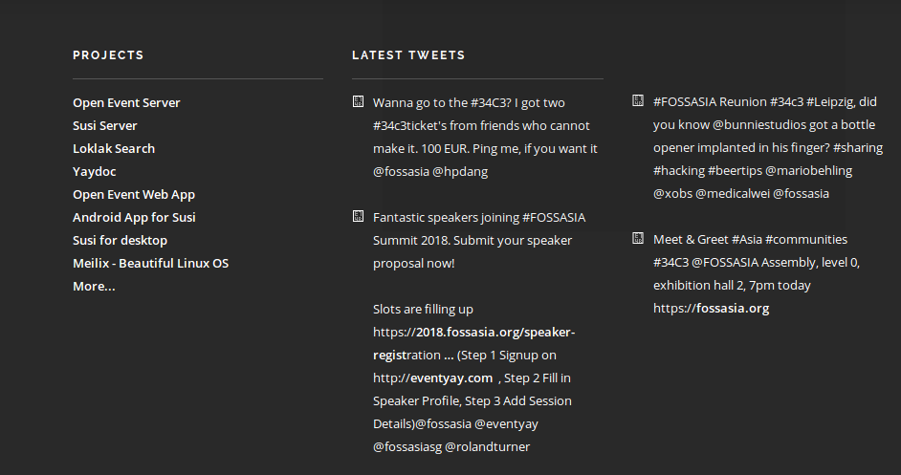The height and width of the screenshot is (475, 901).
Task: Click the icon beside the FOSSASIA Reunion tweet
Action: [x=638, y=100]
